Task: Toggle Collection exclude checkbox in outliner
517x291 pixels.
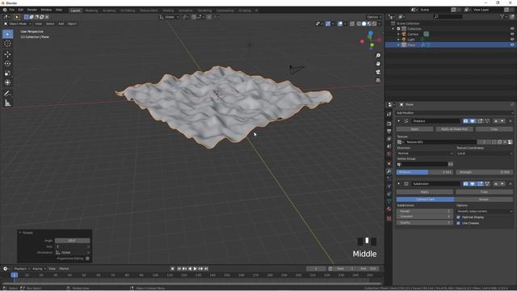Action: click(398, 29)
